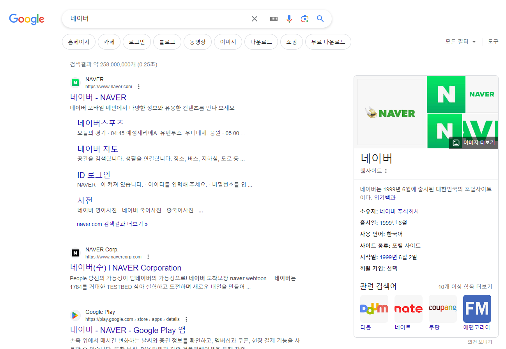Click the Google logo
This screenshot has height=349, width=506.
pyautogui.click(x=27, y=19)
